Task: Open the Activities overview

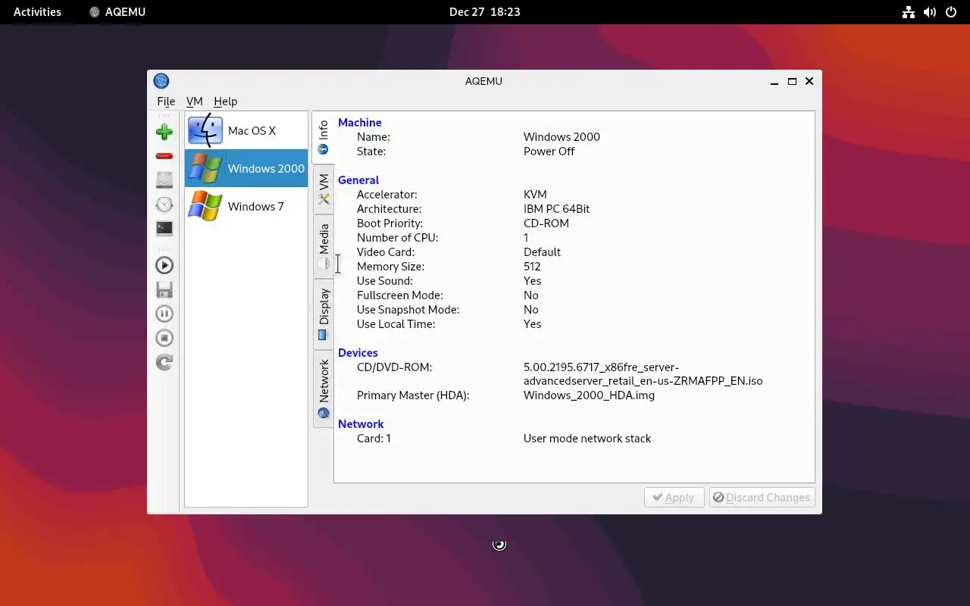Action: (37, 11)
